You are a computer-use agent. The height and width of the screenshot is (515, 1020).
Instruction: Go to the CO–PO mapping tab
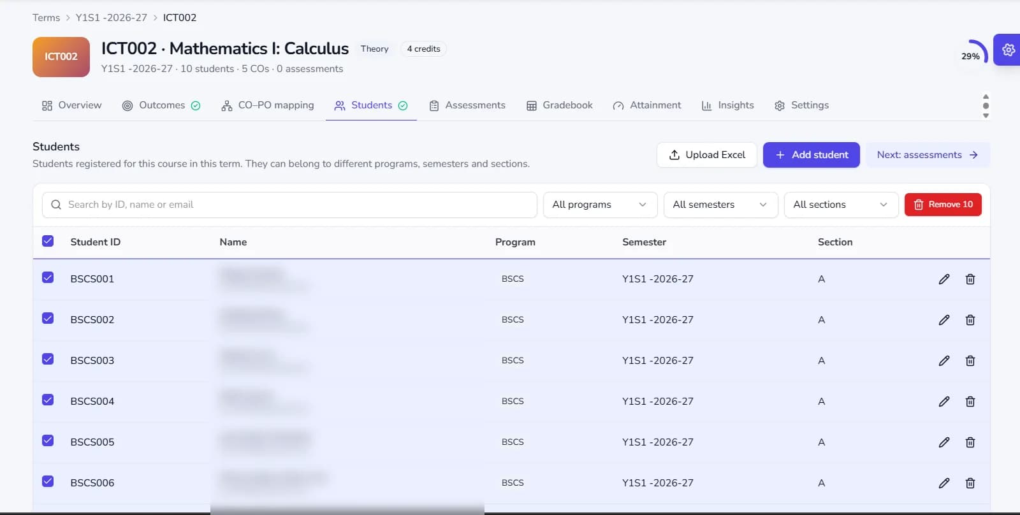point(268,105)
